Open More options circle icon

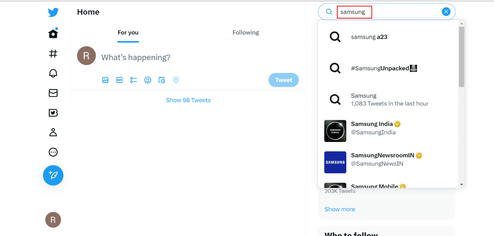pyautogui.click(x=53, y=152)
